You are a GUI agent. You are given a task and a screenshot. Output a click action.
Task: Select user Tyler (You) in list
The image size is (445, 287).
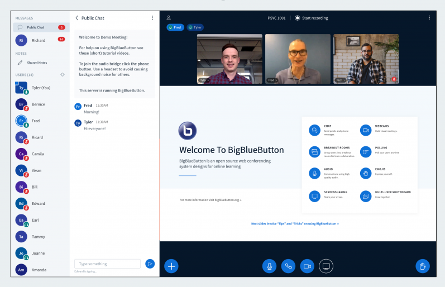[x=40, y=88]
